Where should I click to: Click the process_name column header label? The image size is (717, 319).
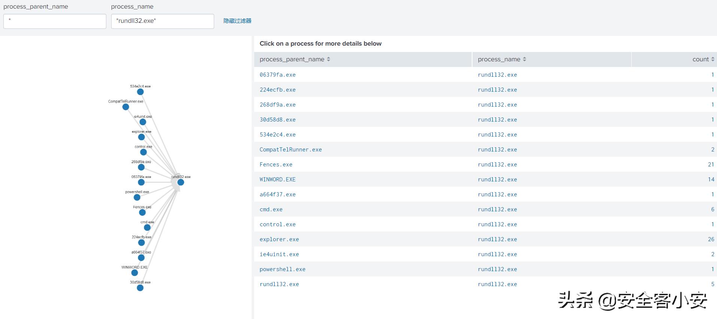(499, 59)
